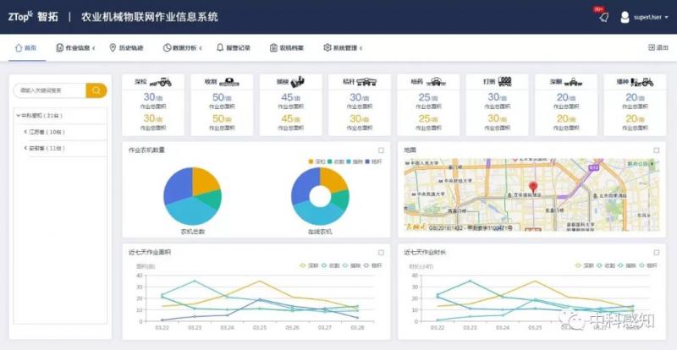Click the 收割 harvester icon

(x=228, y=82)
